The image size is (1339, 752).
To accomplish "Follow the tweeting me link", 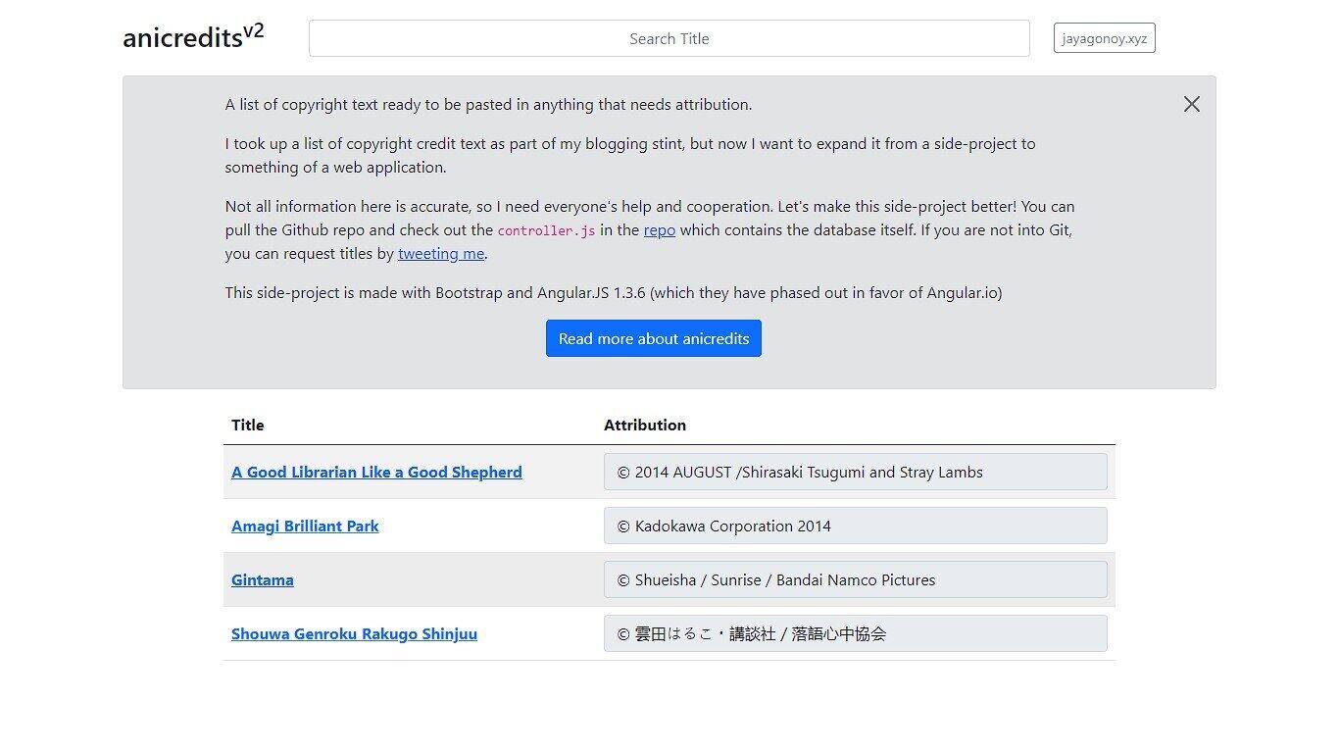I will [x=440, y=254].
